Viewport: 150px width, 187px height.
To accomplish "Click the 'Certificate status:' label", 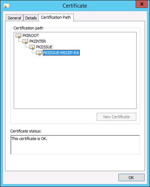I will coord(26,131).
